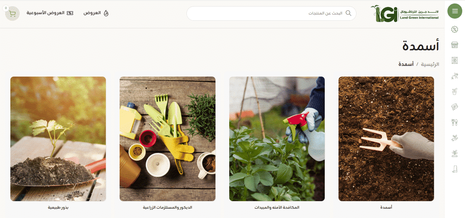The image size is (465, 218).
Task: Open العروض الأسبوعية weekly offers menu item
Action: pos(50,13)
